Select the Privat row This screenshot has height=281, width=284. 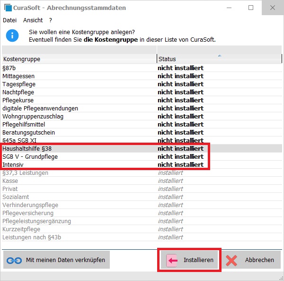(142, 189)
